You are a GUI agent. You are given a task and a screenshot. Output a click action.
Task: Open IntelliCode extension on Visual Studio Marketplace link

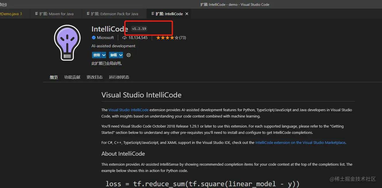tap(300, 142)
